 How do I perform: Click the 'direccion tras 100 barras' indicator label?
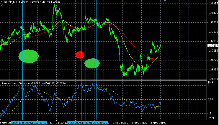pos(15,84)
